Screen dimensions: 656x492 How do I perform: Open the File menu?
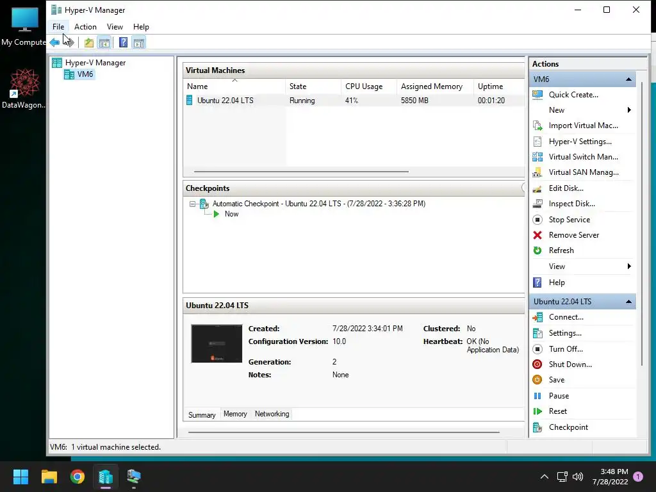(x=58, y=27)
